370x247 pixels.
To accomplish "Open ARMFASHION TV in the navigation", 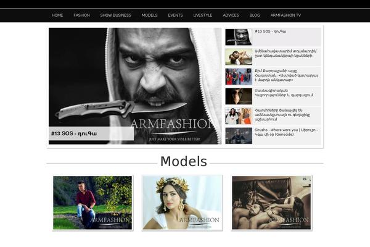I will tap(286, 15).
